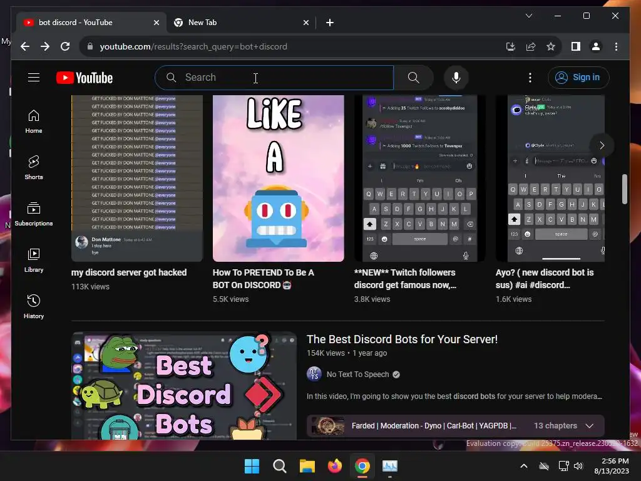The height and width of the screenshot is (481, 641).
Task: Click the Sign in button
Action: 578,77
